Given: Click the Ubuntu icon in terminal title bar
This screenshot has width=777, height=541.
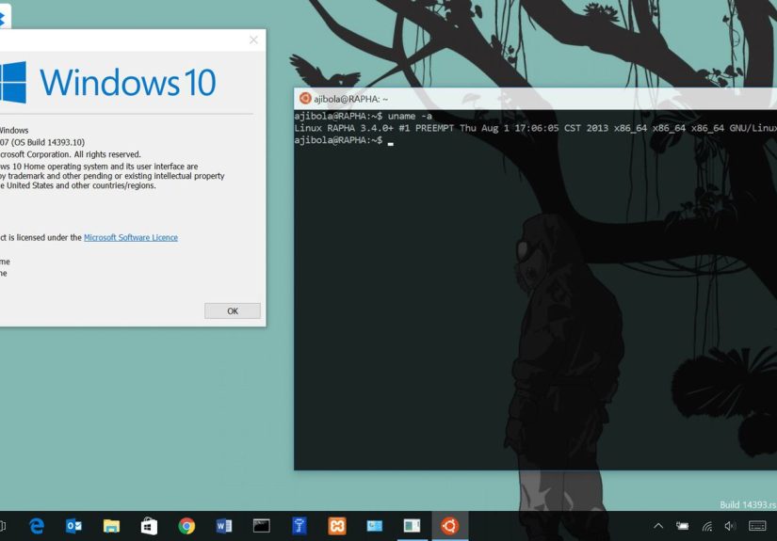Looking at the screenshot, I should click(x=305, y=99).
